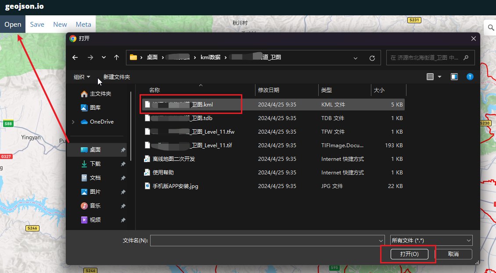496x273 pixels.
Task: Unpin 桌面 using its pin icon
Action: click(x=123, y=150)
